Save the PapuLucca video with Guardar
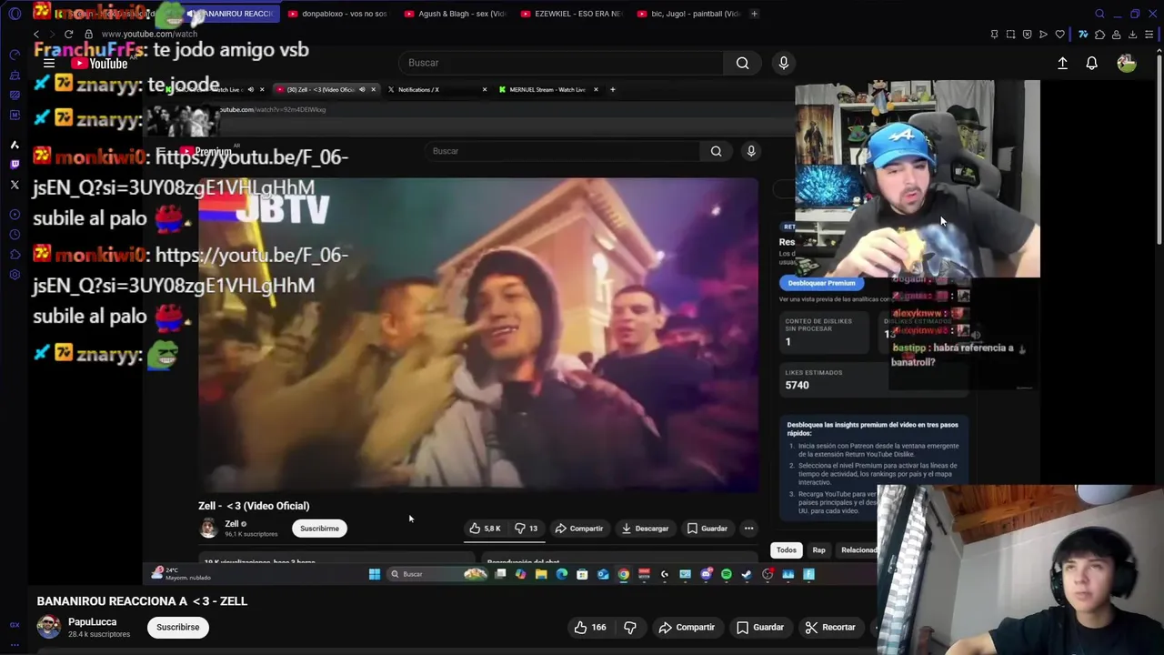Image resolution: width=1164 pixels, height=655 pixels. pyautogui.click(x=760, y=627)
